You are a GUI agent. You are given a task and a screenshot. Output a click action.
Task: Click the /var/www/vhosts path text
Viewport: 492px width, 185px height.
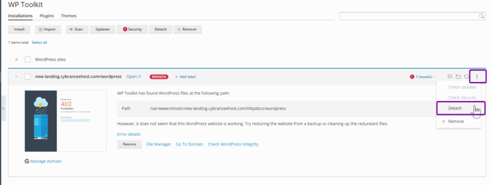coord(218,109)
